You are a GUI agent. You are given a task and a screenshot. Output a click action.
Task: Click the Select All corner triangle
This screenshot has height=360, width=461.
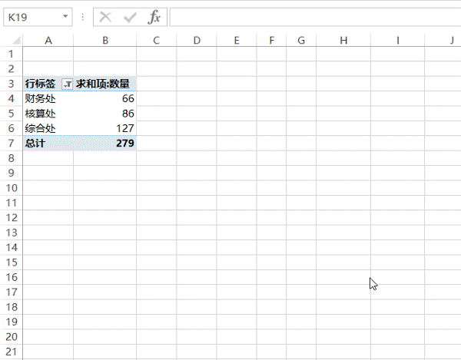tap(17, 40)
